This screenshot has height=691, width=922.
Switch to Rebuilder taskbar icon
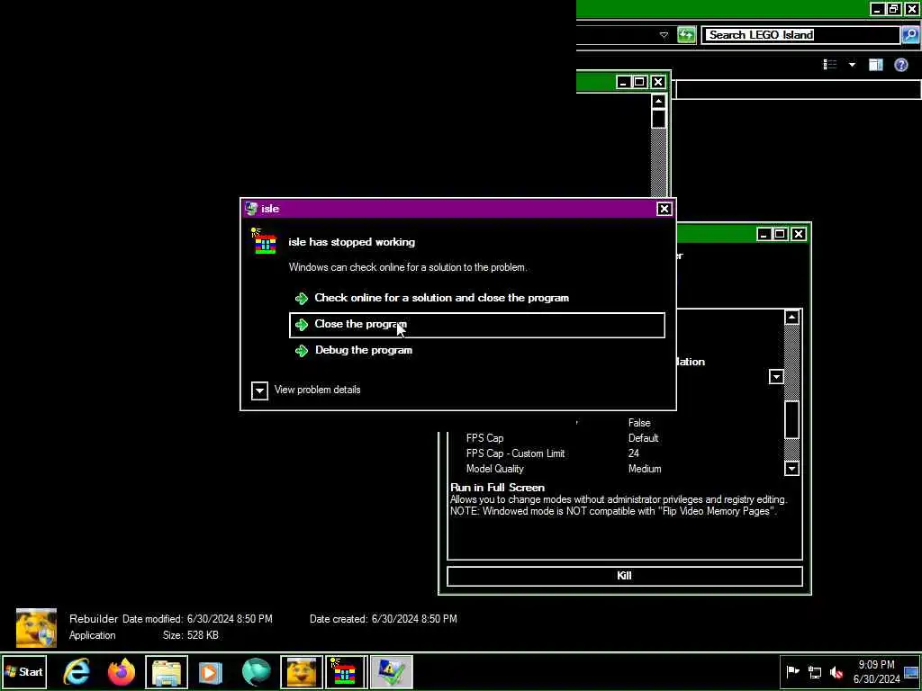(301, 671)
